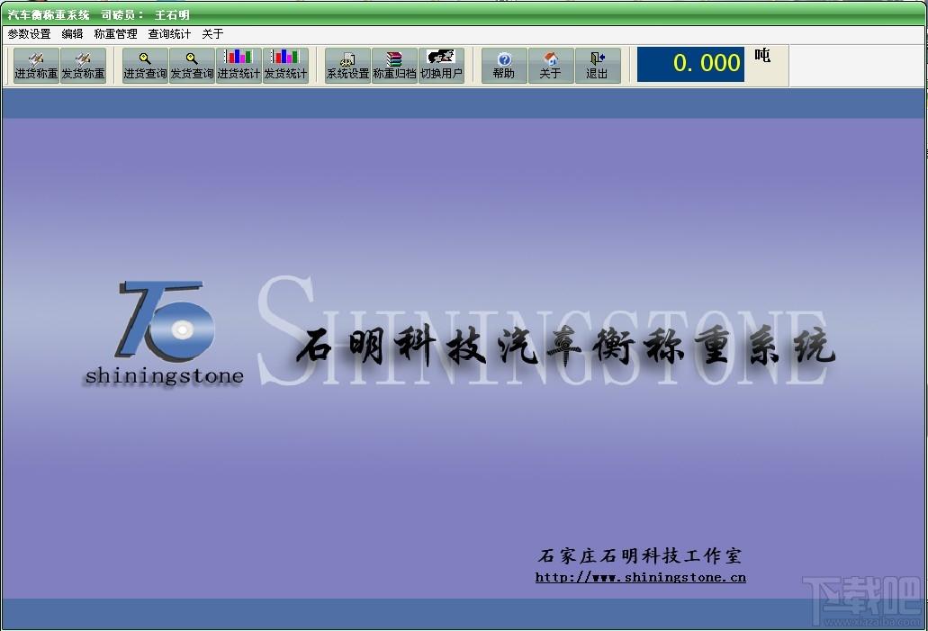The height and width of the screenshot is (631, 928).
Task: Click operator name 王石明 in title bar
Action: click(x=172, y=14)
